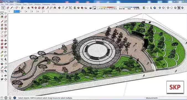Select the Arc tool in left toolbar
The height and width of the screenshot is (100, 187).
(2, 32)
